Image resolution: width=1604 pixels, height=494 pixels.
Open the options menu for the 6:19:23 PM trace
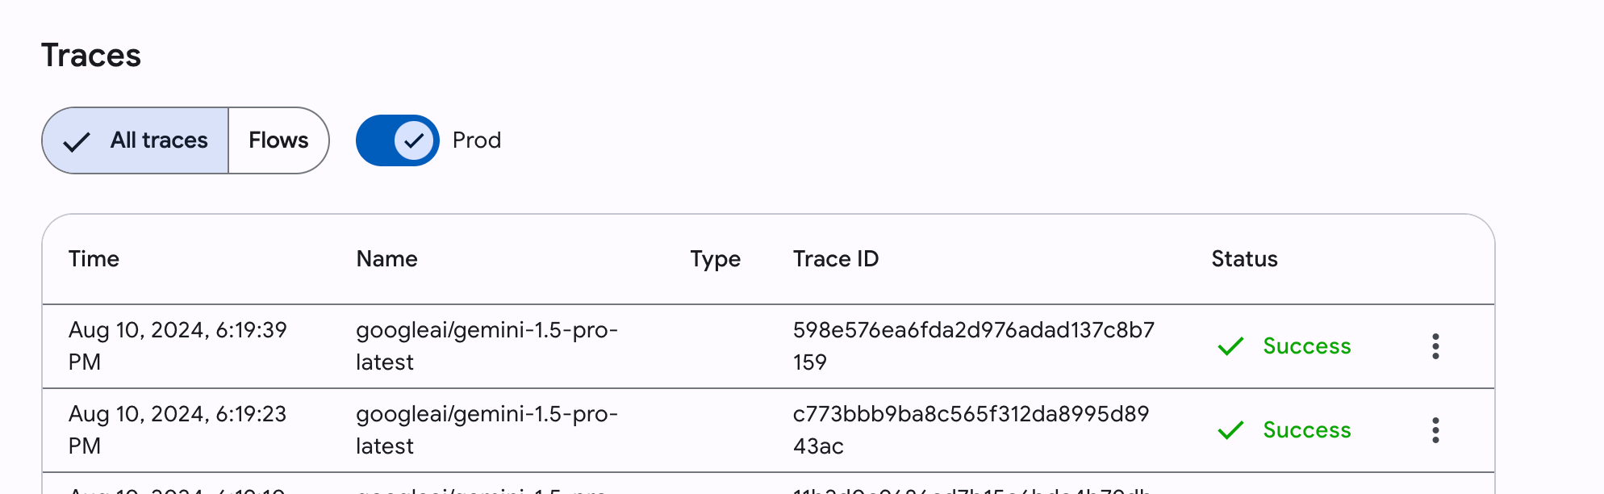point(1435,430)
